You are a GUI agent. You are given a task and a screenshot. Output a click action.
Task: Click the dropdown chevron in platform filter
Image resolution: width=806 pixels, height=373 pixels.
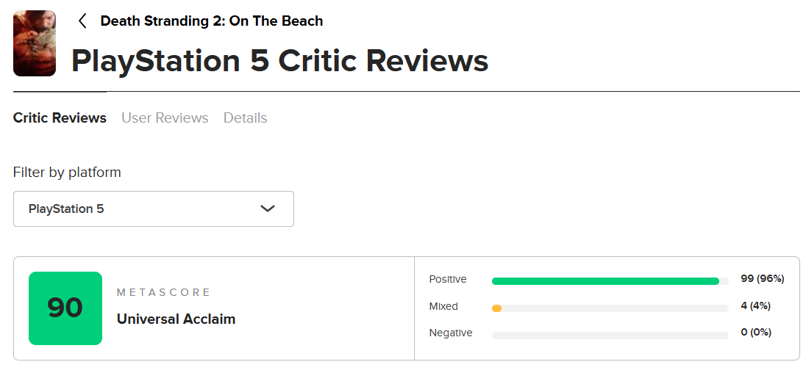pos(268,209)
